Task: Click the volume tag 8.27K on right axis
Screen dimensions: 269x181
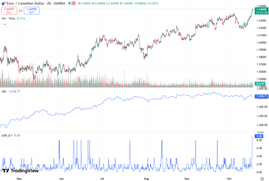Action: pyautogui.click(x=260, y=84)
